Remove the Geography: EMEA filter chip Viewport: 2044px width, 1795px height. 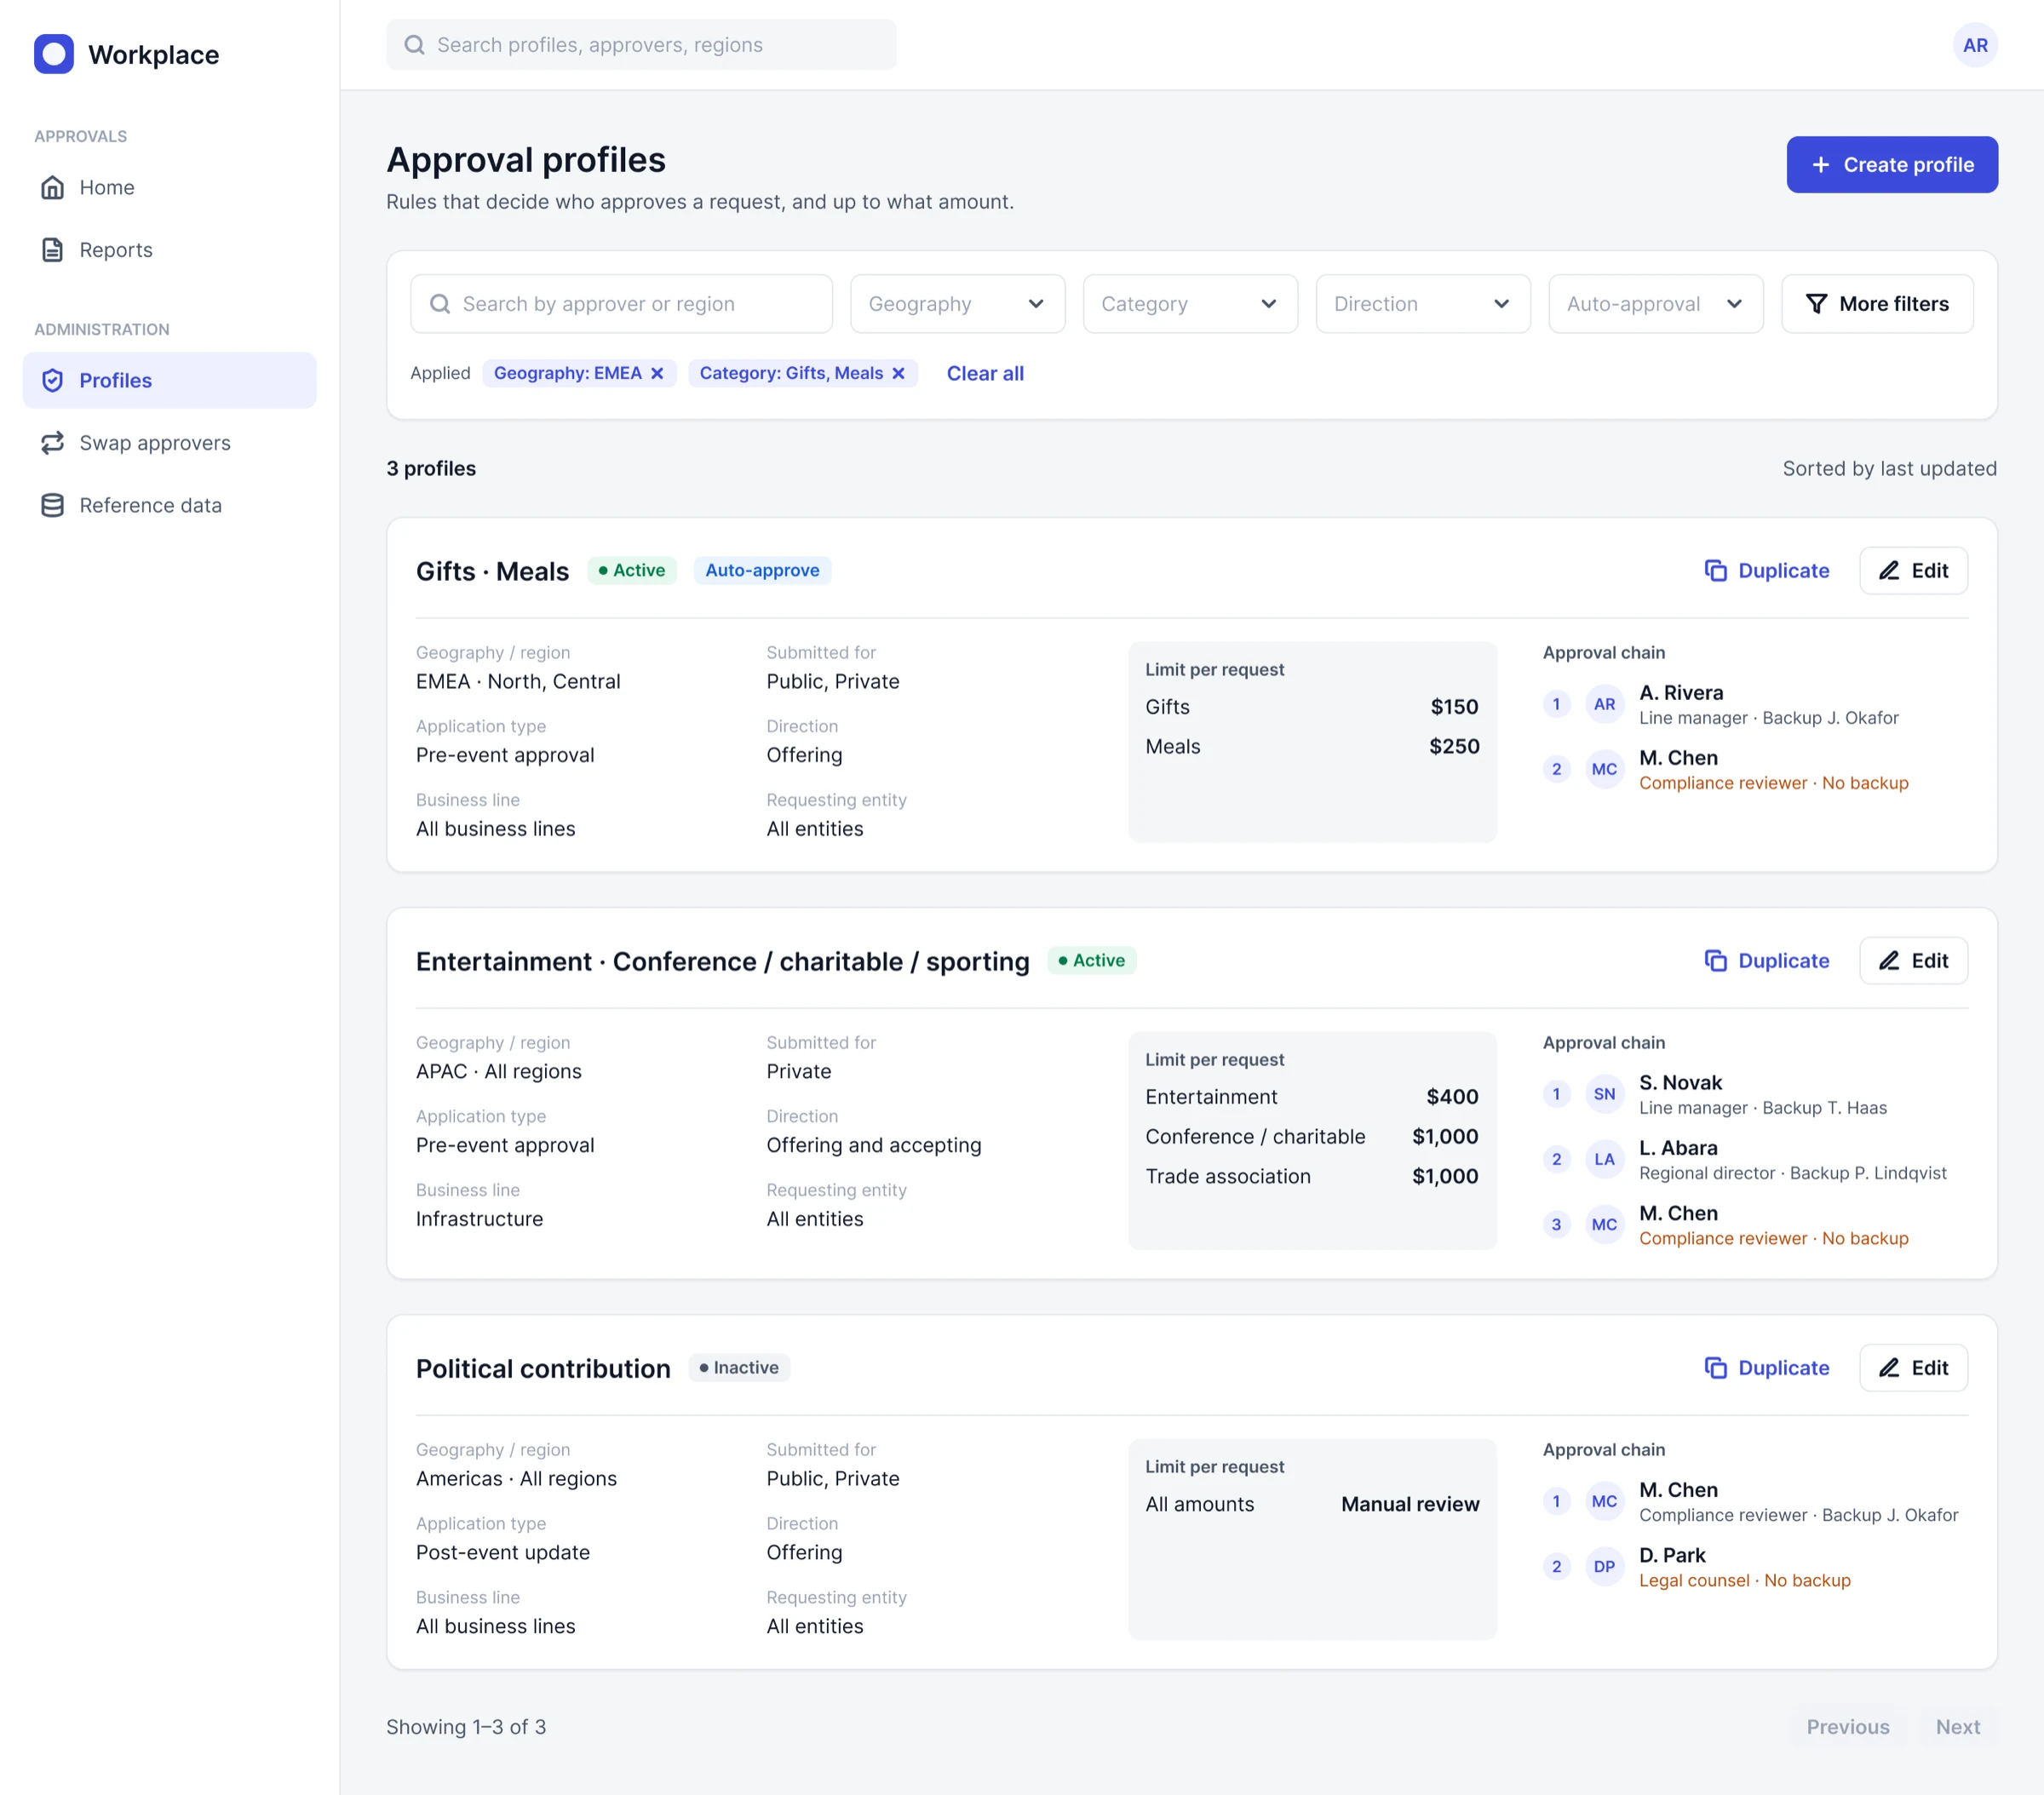click(x=657, y=373)
